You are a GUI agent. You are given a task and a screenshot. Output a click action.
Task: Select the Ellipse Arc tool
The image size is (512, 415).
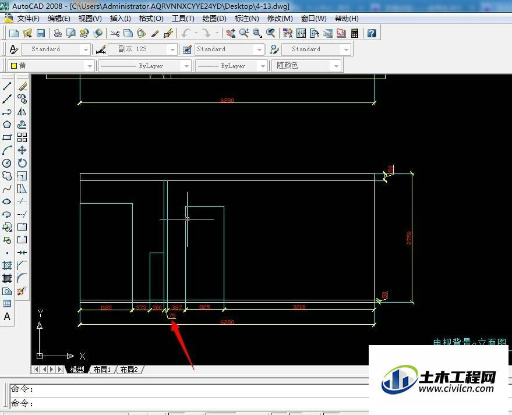[7, 214]
